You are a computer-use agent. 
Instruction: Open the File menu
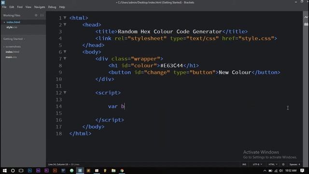(x=4, y=7)
